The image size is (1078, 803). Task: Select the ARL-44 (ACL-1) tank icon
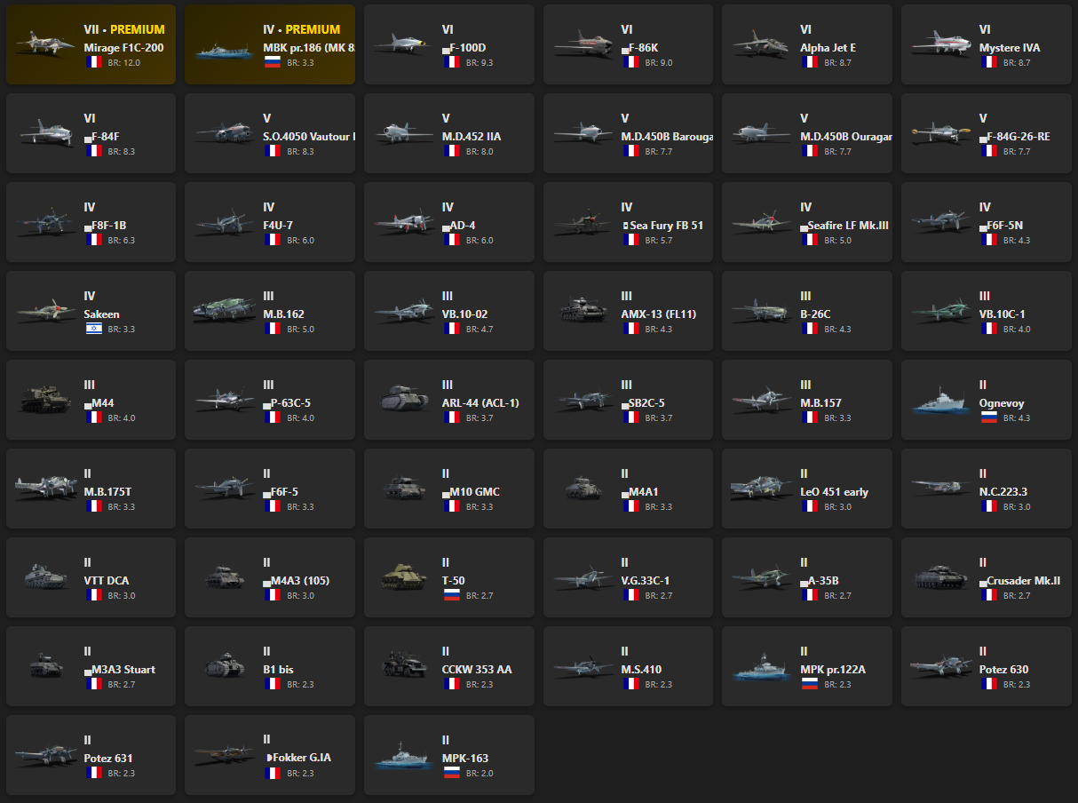tap(402, 400)
